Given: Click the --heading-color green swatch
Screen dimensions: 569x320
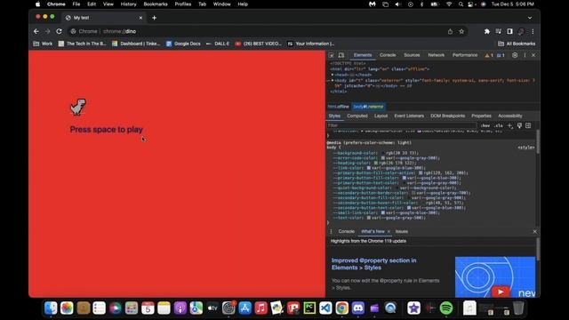Looking at the screenshot, I should (x=376, y=163).
